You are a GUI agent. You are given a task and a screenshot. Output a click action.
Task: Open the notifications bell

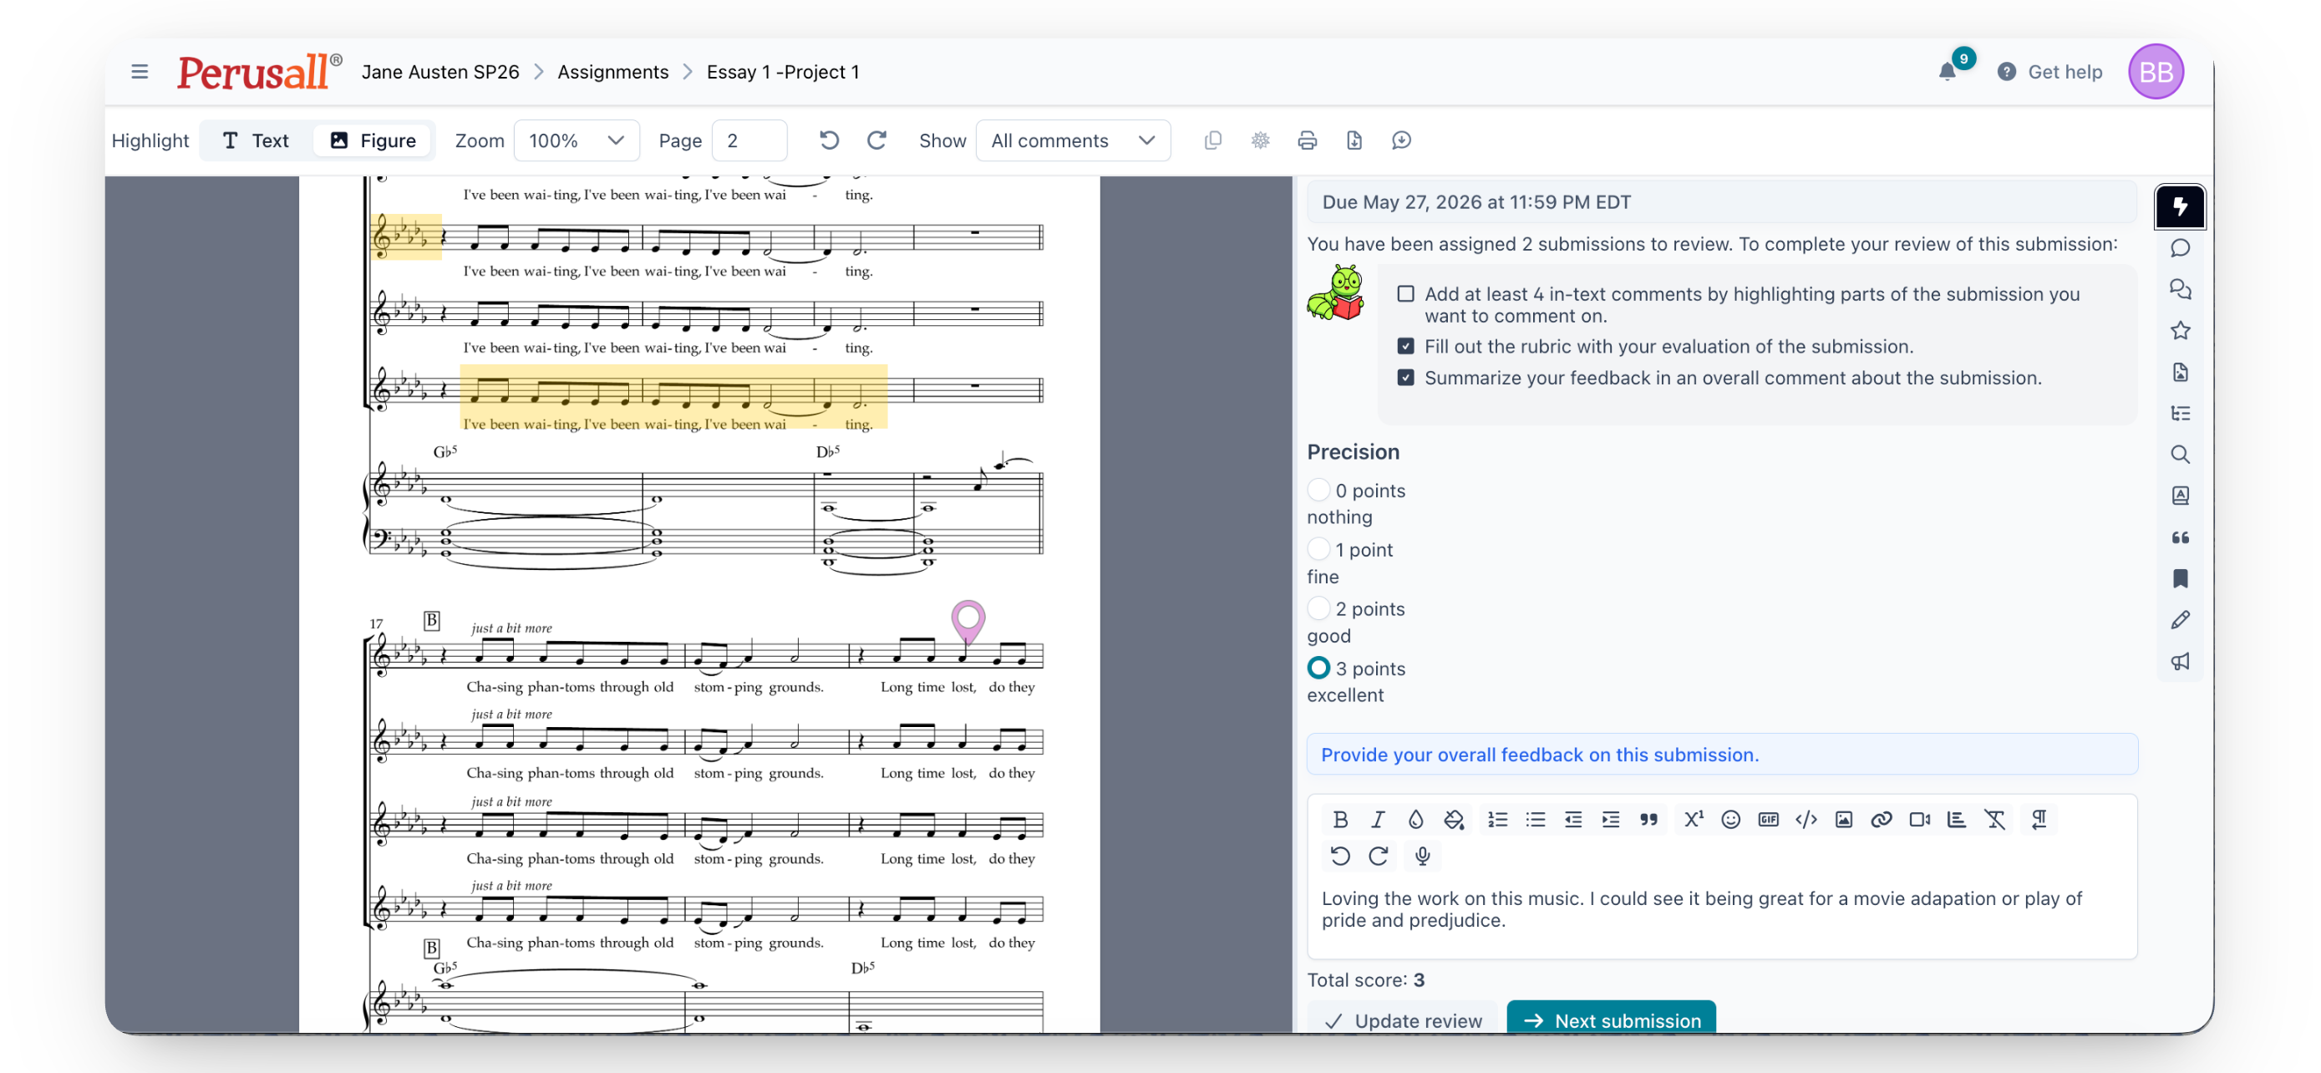coord(1947,72)
